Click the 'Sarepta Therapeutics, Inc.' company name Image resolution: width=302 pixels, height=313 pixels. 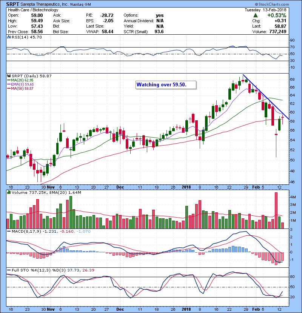pyautogui.click(x=45, y=4)
